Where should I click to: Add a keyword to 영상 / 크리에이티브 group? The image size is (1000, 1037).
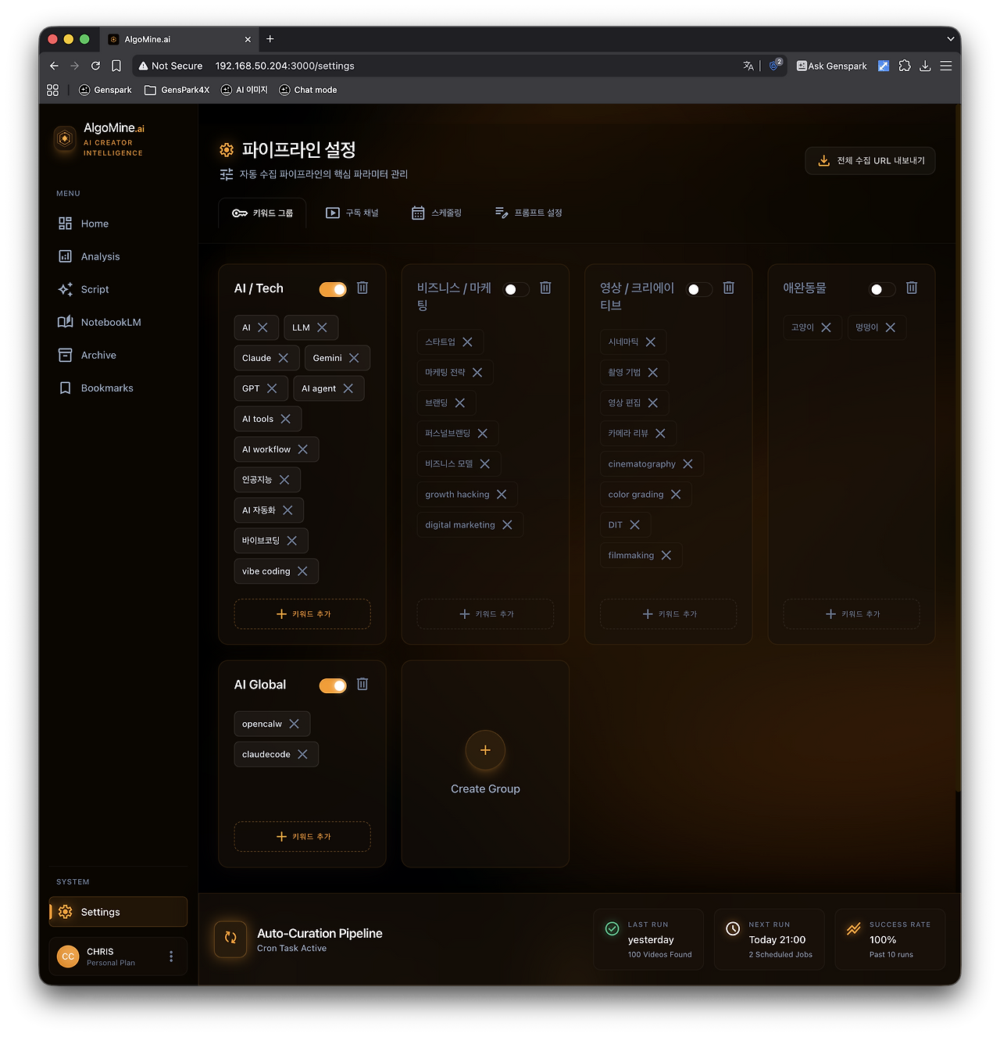point(668,614)
